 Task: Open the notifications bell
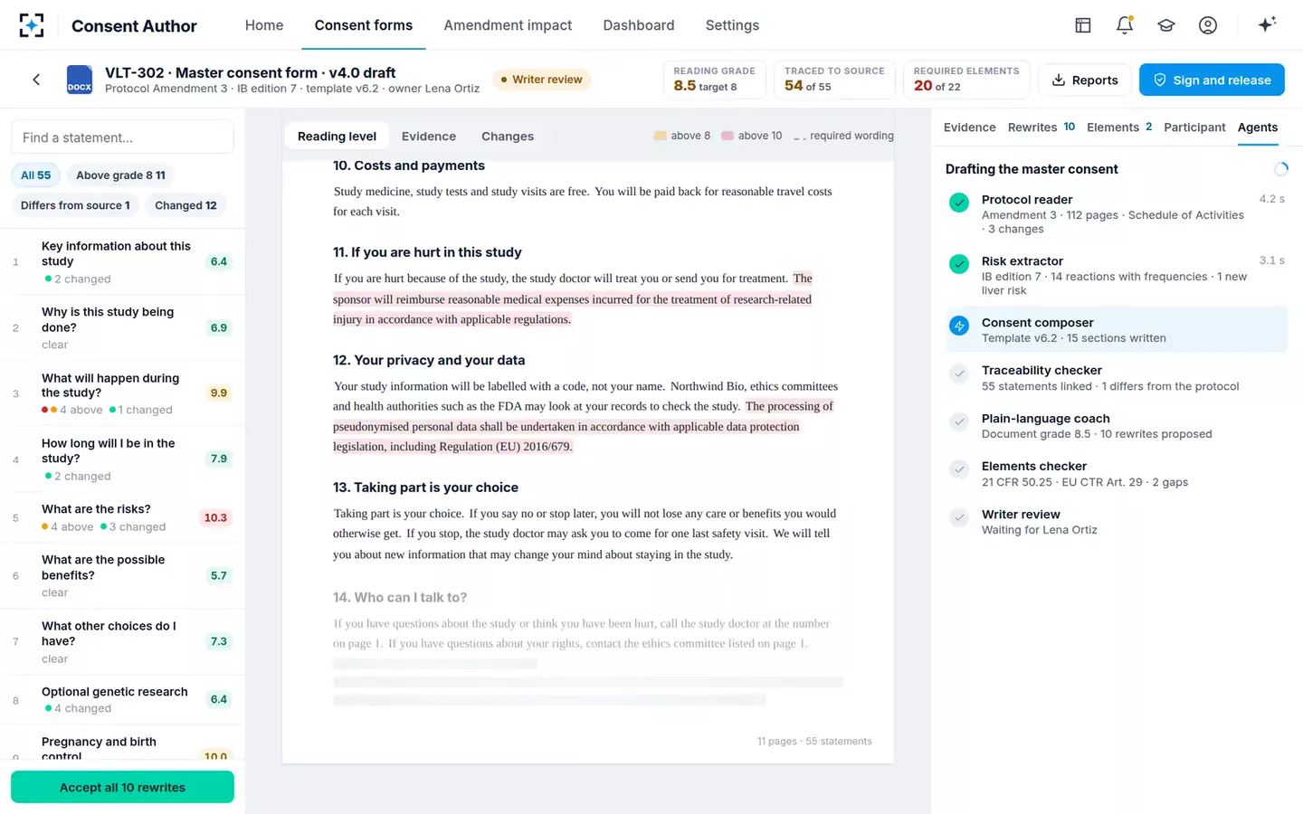click(1125, 25)
